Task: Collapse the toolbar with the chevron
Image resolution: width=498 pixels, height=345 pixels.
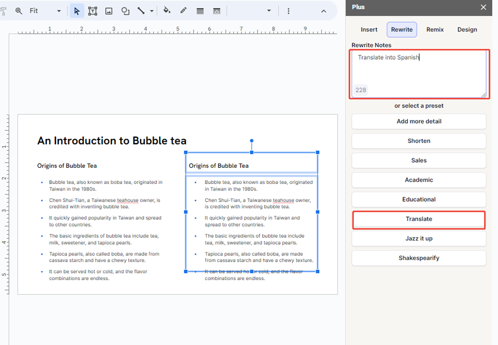Action: [x=323, y=10]
